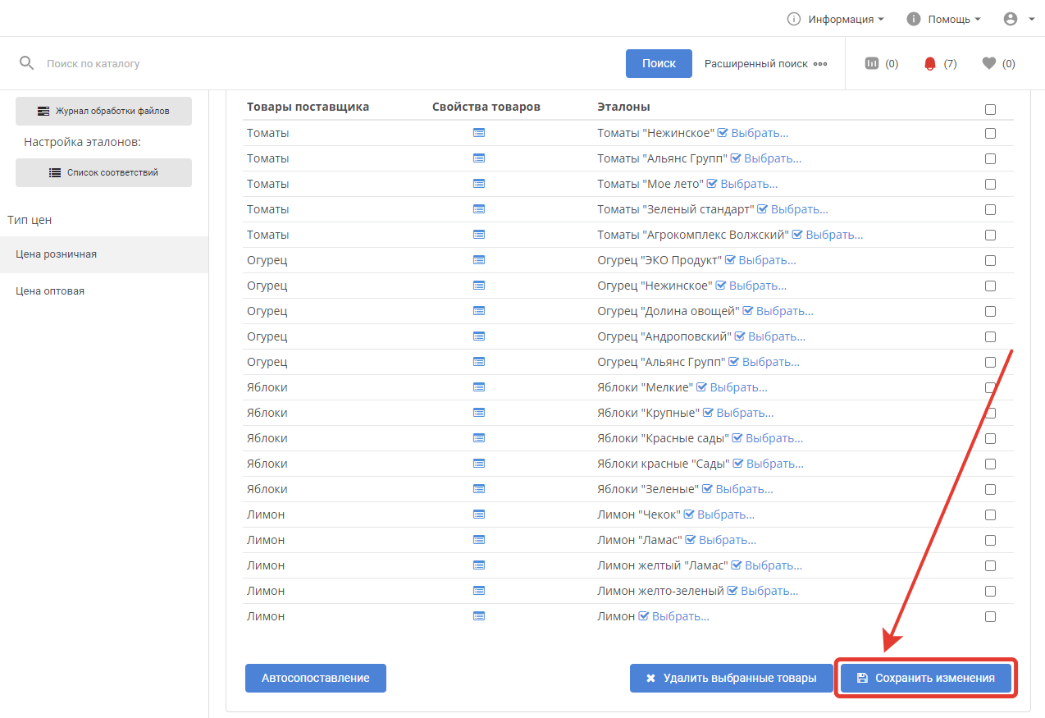This screenshot has width=1045, height=718.
Task: Select the Цена розничная price type
Action: point(56,254)
